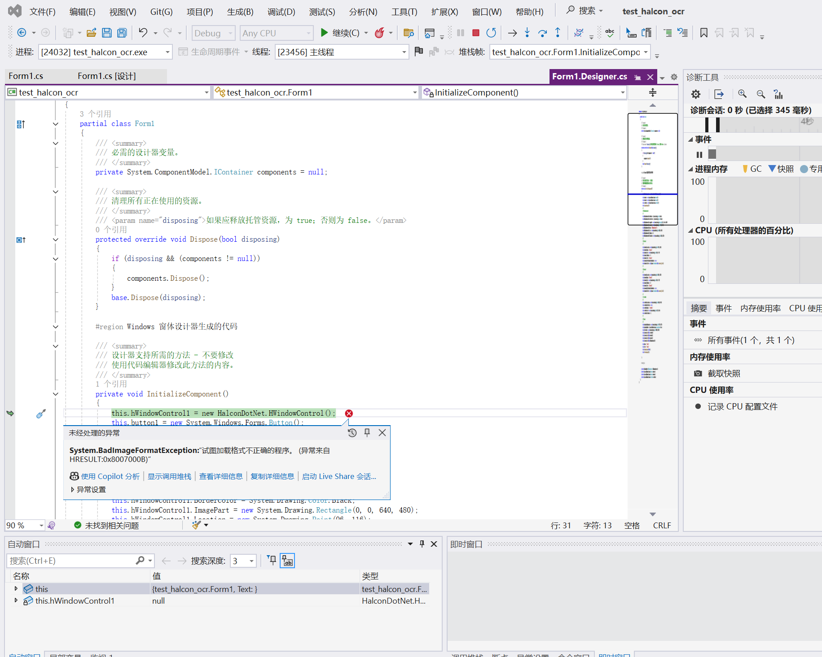Image resolution: width=822 pixels, height=657 pixels.
Task: Toggle pause in diagnostics Events track
Action: (699, 155)
